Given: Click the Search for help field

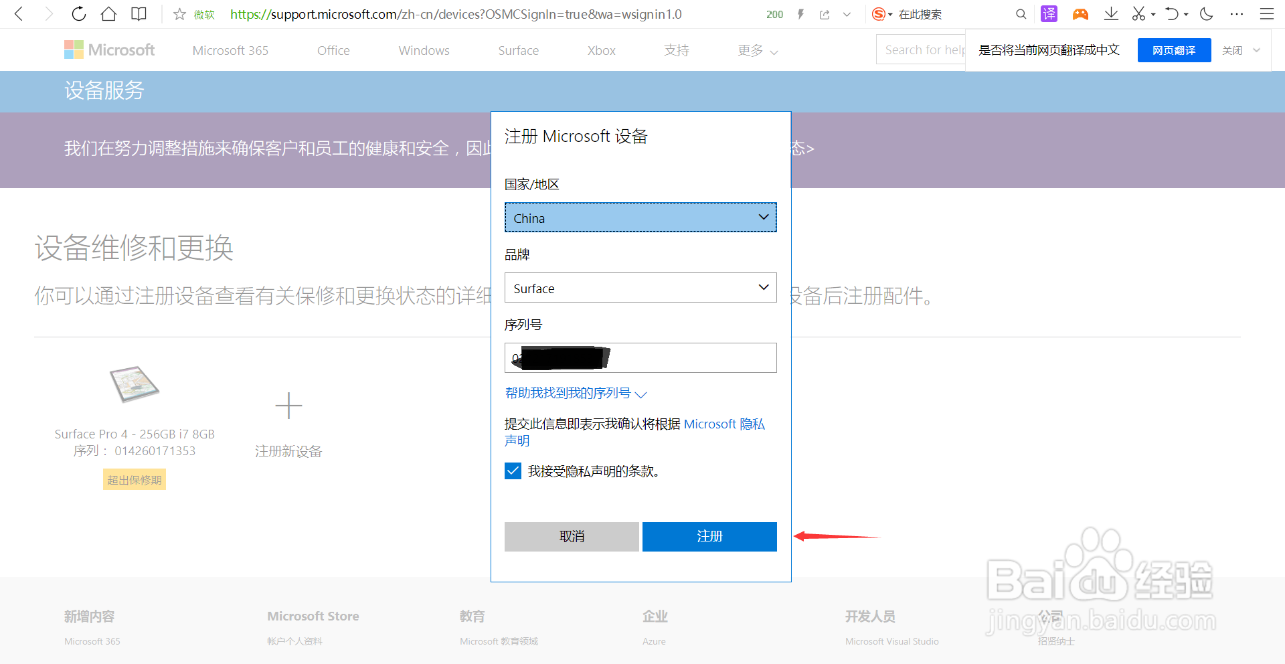Looking at the screenshot, I should 921,50.
